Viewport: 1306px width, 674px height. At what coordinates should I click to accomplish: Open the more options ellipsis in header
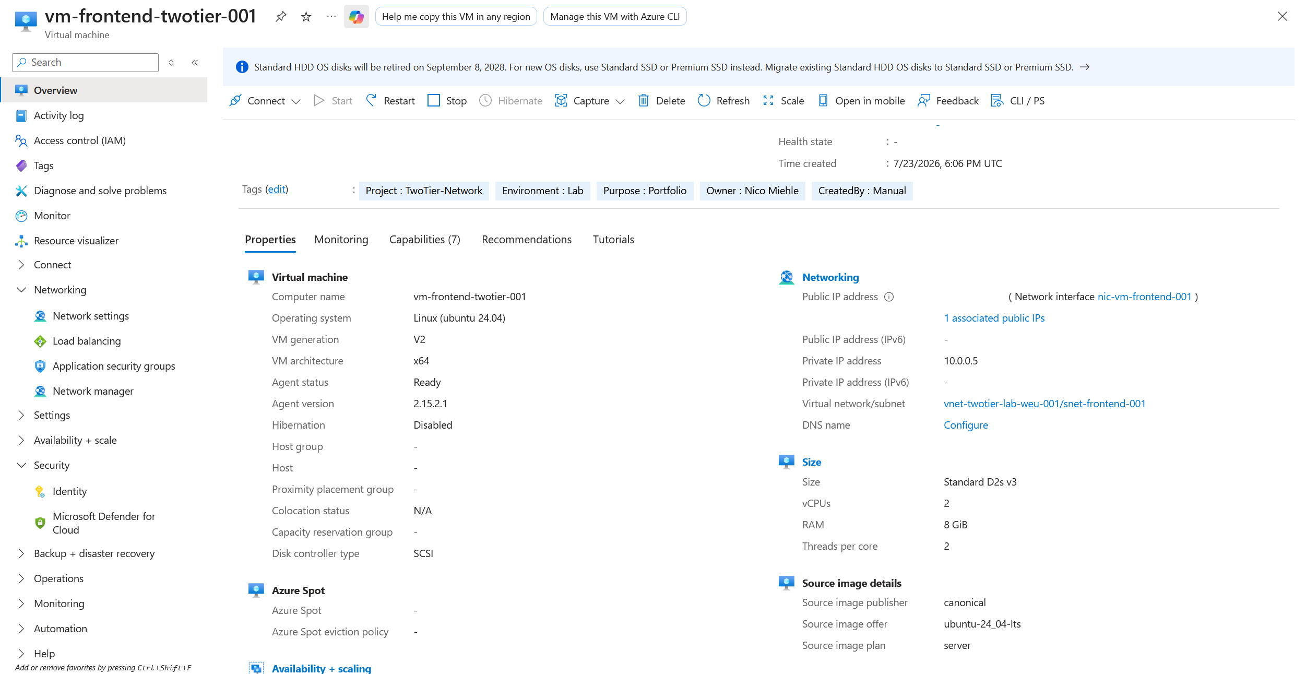pyautogui.click(x=331, y=17)
